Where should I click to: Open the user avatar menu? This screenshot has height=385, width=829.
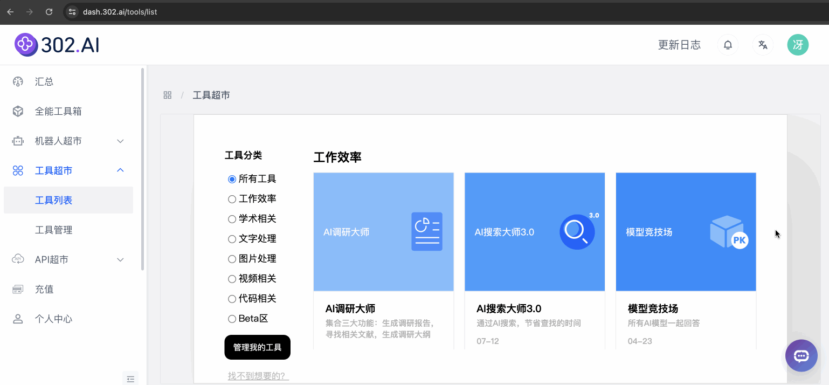798,45
